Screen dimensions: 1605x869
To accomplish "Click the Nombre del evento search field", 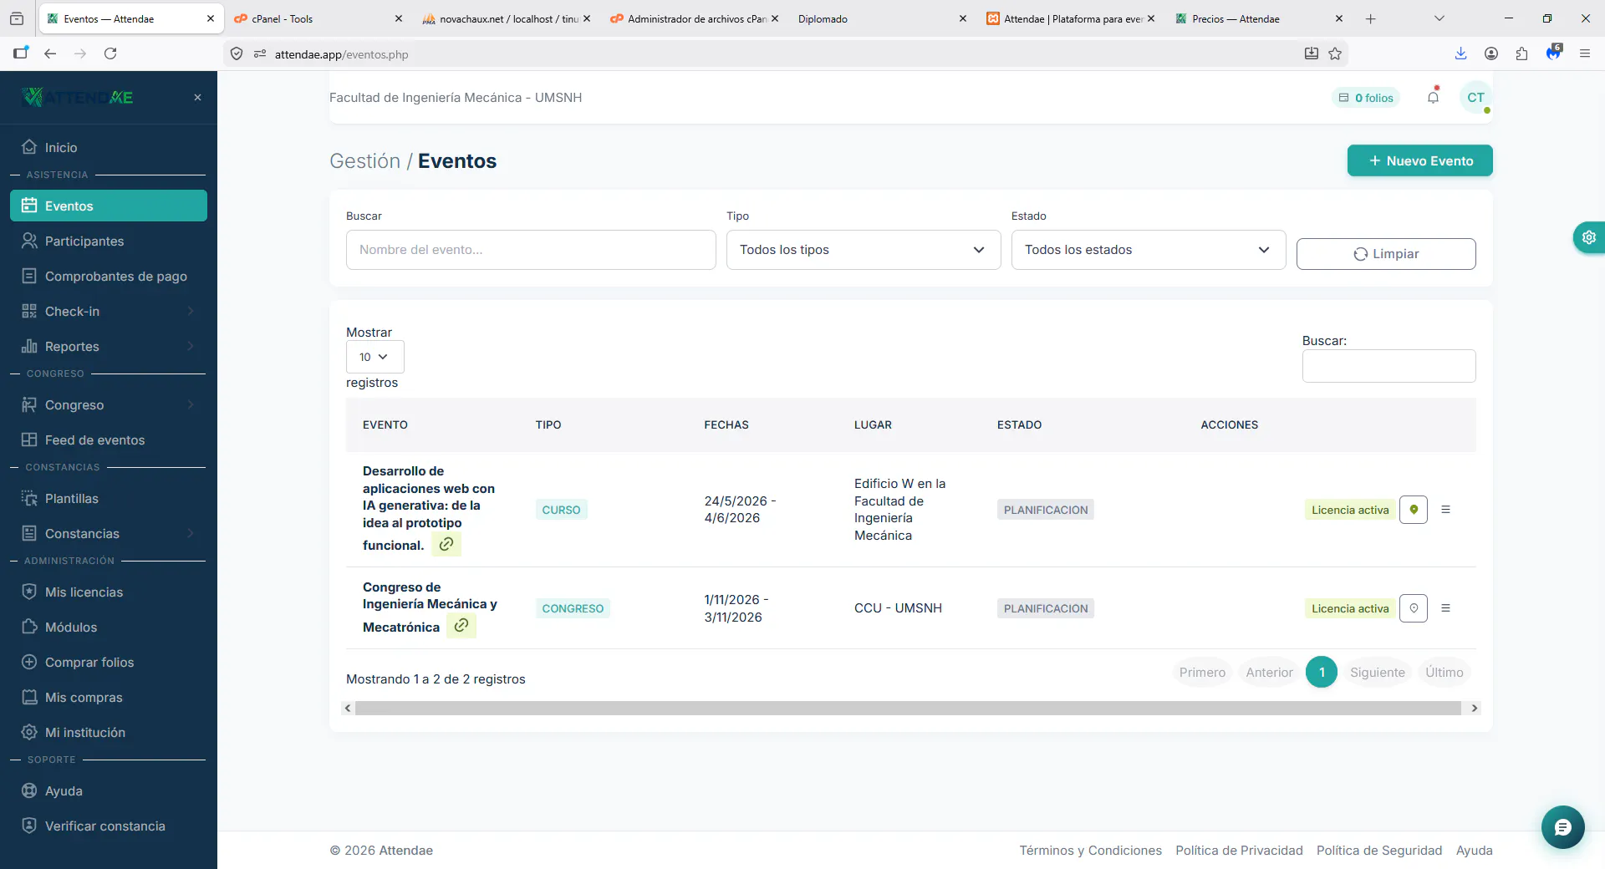I will point(531,250).
